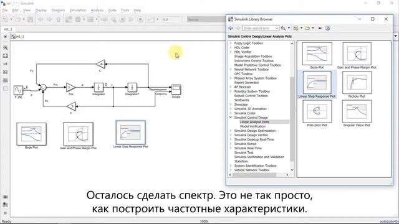Select the Gain and Phase Margin Plot block in model
Screen dimensions: 399x224
pyautogui.click(x=78, y=134)
